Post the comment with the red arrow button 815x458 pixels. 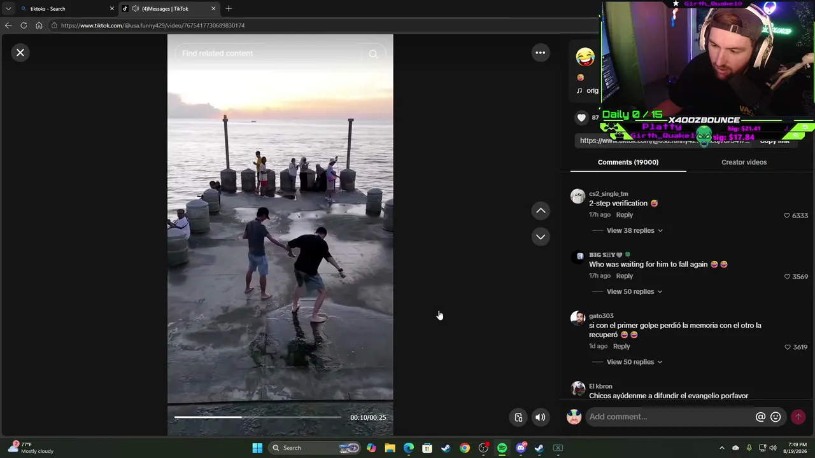[798, 417]
